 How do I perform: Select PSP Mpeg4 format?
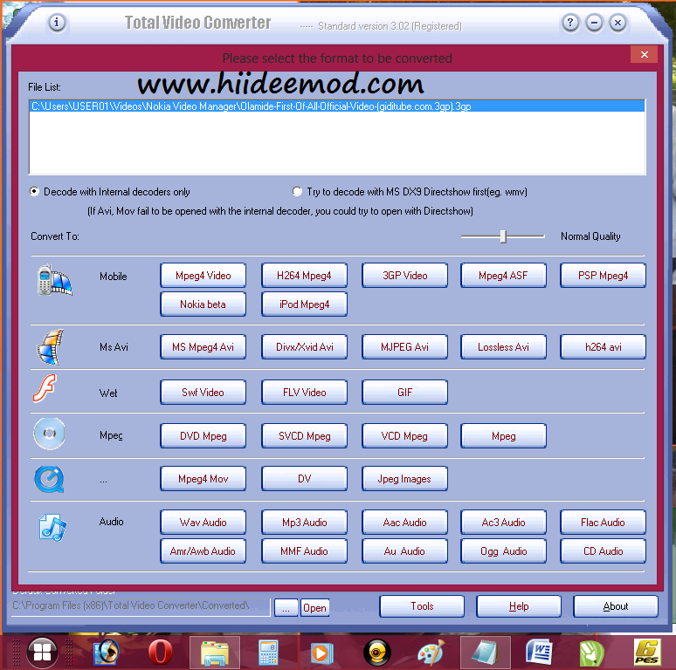coord(604,276)
